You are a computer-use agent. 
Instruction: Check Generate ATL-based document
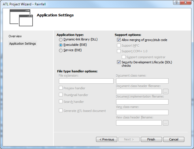[x=61, y=111]
